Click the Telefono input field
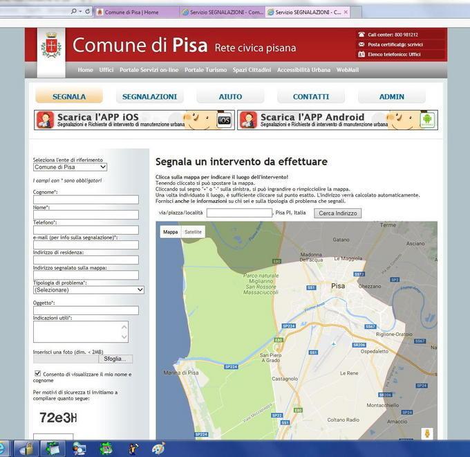Screen dimensions: 470x457 click(x=86, y=230)
